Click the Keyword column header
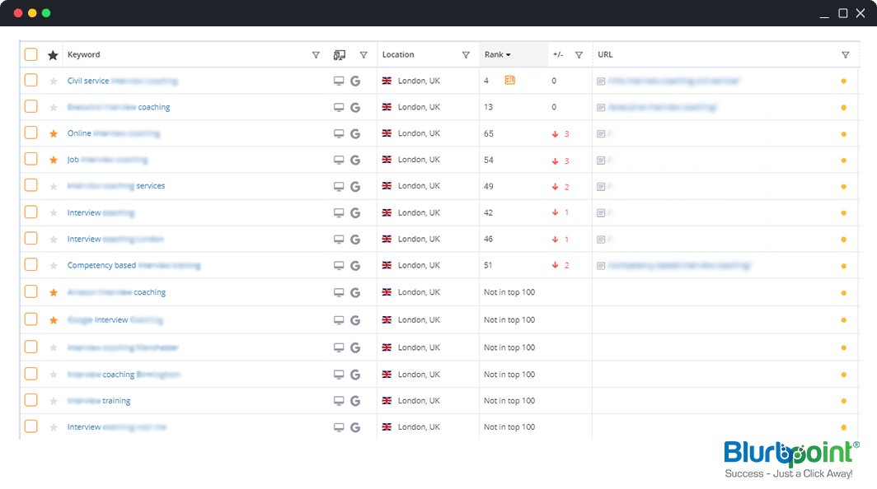This screenshot has height=489, width=877. tap(84, 55)
